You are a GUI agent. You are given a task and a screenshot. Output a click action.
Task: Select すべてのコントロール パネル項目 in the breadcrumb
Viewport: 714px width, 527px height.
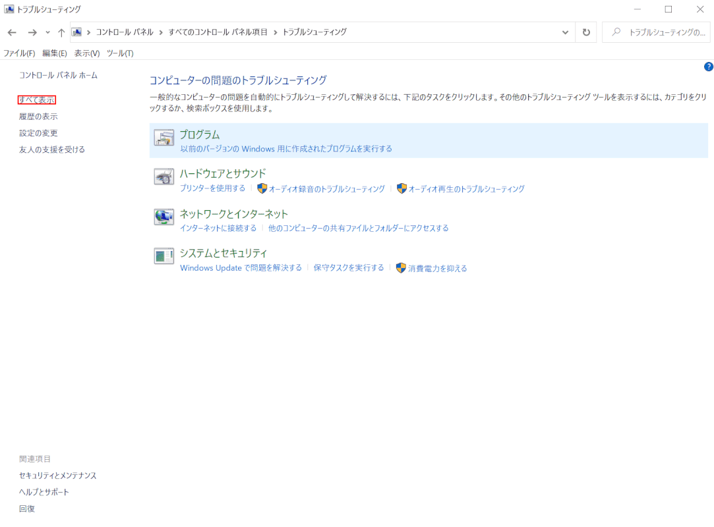(218, 32)
